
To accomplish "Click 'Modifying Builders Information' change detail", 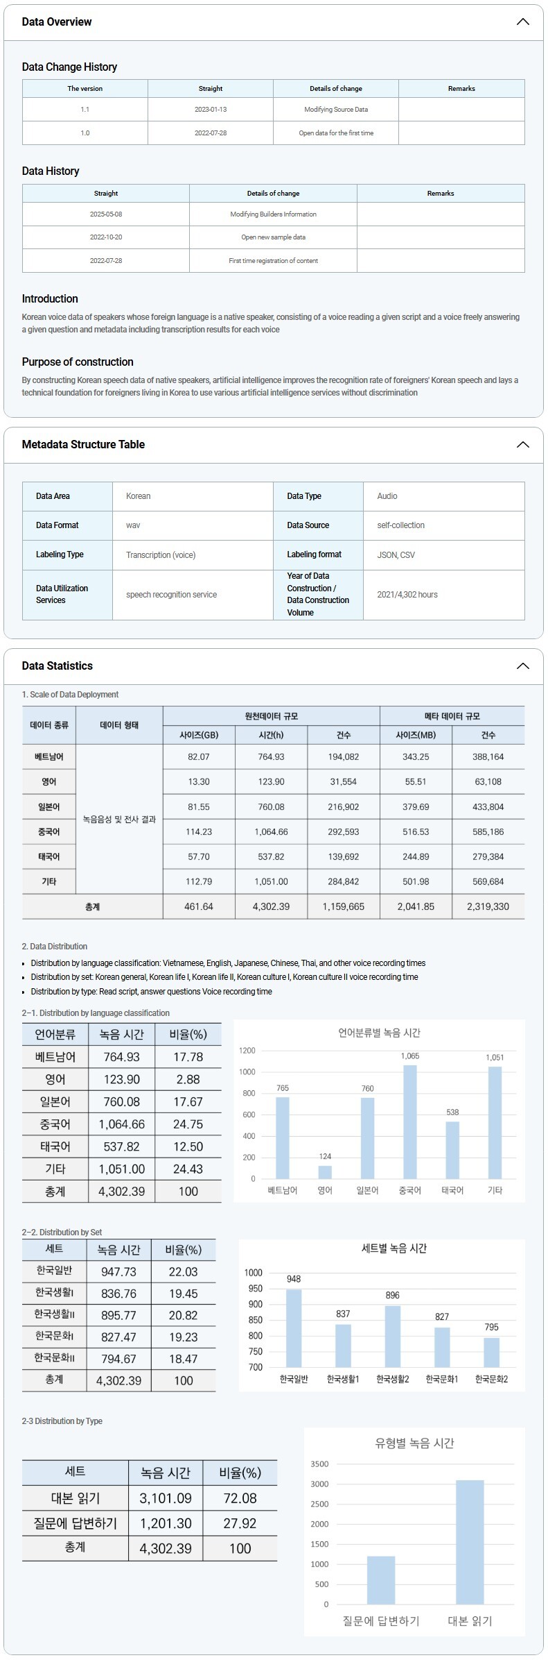I will click(x=273, y=214).
